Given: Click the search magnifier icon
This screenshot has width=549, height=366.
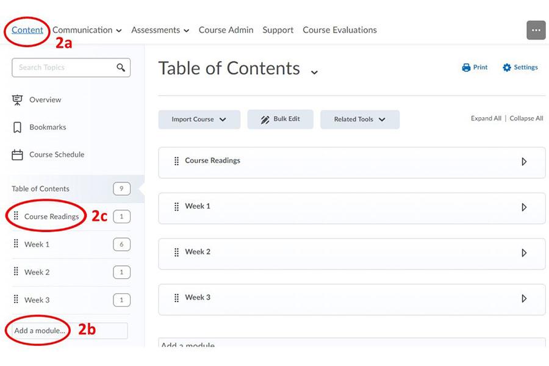Looking at the screenshot, I should pos(121,68).
